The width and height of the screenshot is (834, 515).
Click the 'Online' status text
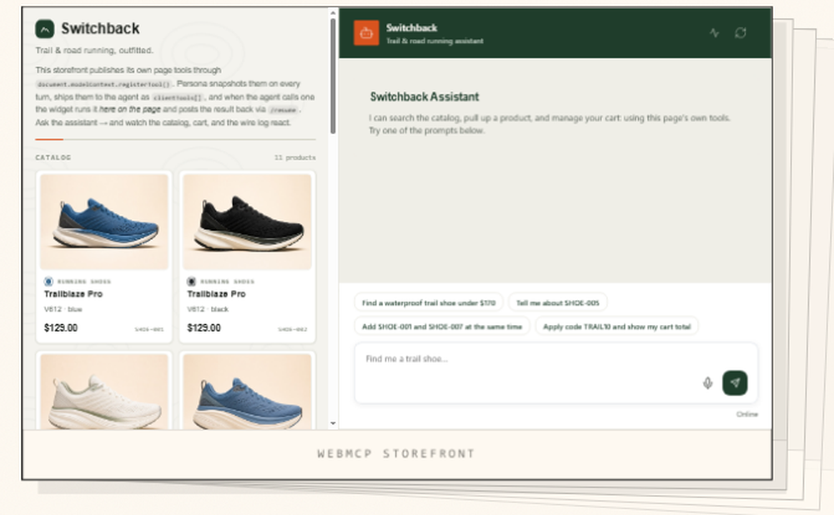point(746,414)
